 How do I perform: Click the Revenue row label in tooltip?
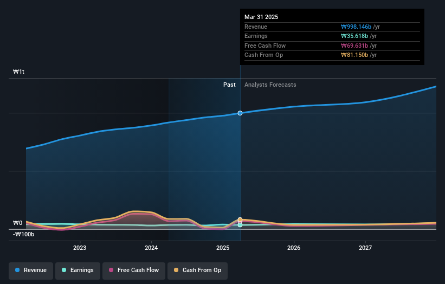256,27
